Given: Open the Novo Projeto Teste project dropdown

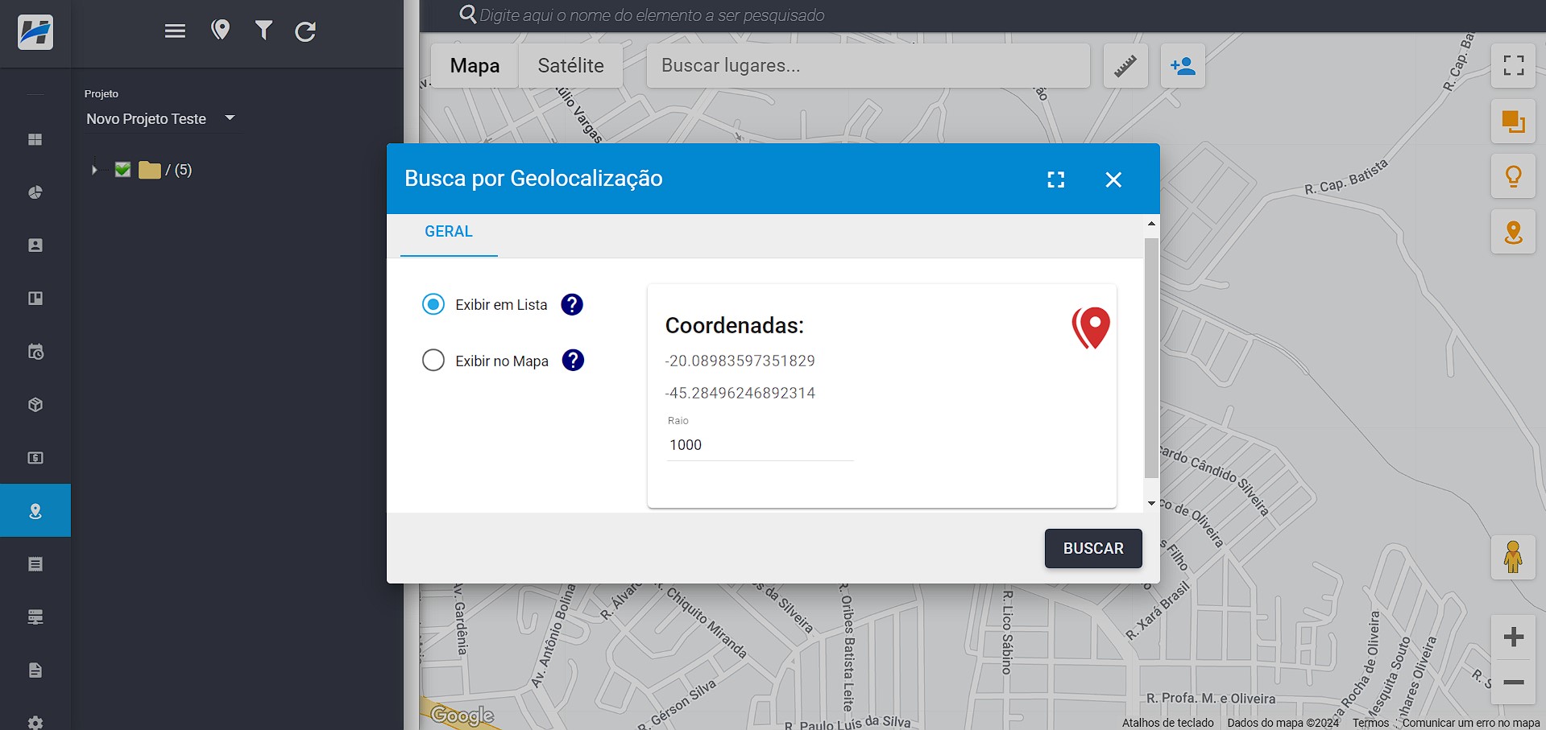Looking at the screenshot, I should click(x=161, y=118).
